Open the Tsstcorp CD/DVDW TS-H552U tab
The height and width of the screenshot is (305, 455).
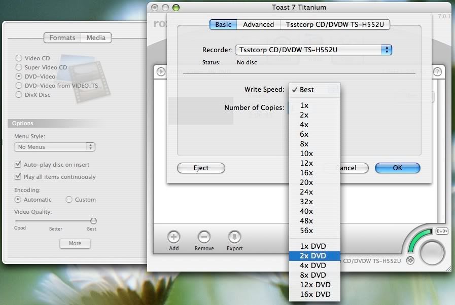point(335,25)
